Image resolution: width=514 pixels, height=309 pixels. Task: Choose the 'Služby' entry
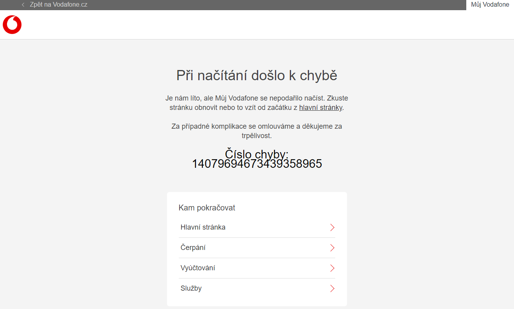[191, 288]
